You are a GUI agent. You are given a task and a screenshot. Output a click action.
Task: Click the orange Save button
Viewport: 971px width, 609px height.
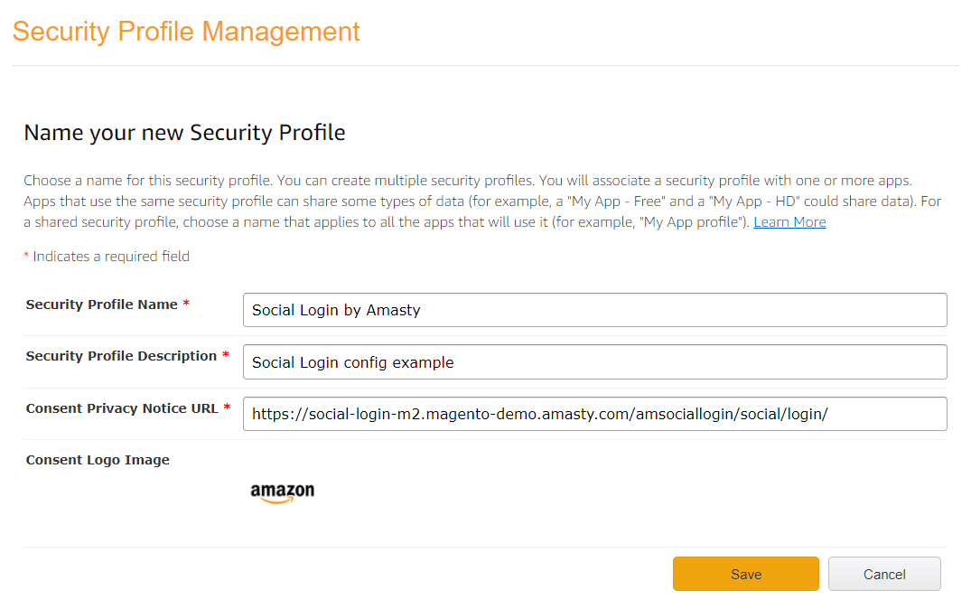pos(745,574)
